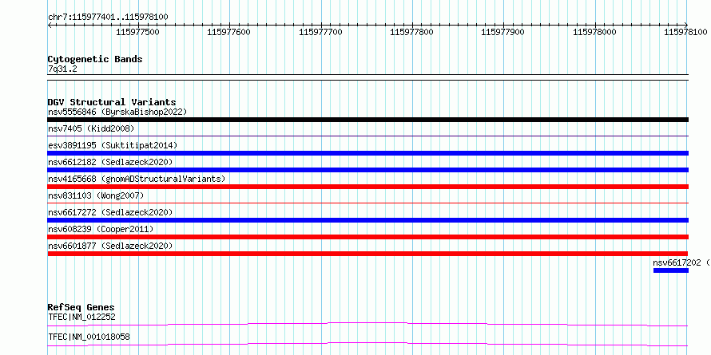Select the red nsv6601877 variant bar
711x355 pixels.
pyautogui.click(x=367, y=254)
